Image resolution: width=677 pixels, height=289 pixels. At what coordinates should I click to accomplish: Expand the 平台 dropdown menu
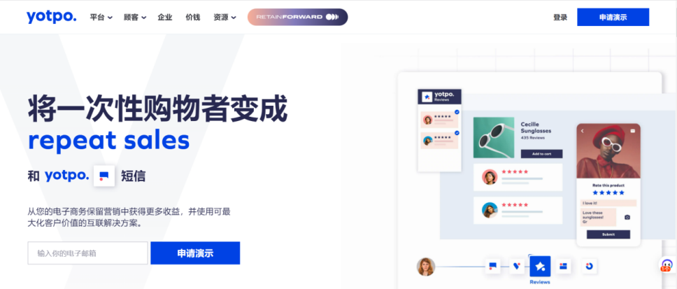[x=101, y=17]
